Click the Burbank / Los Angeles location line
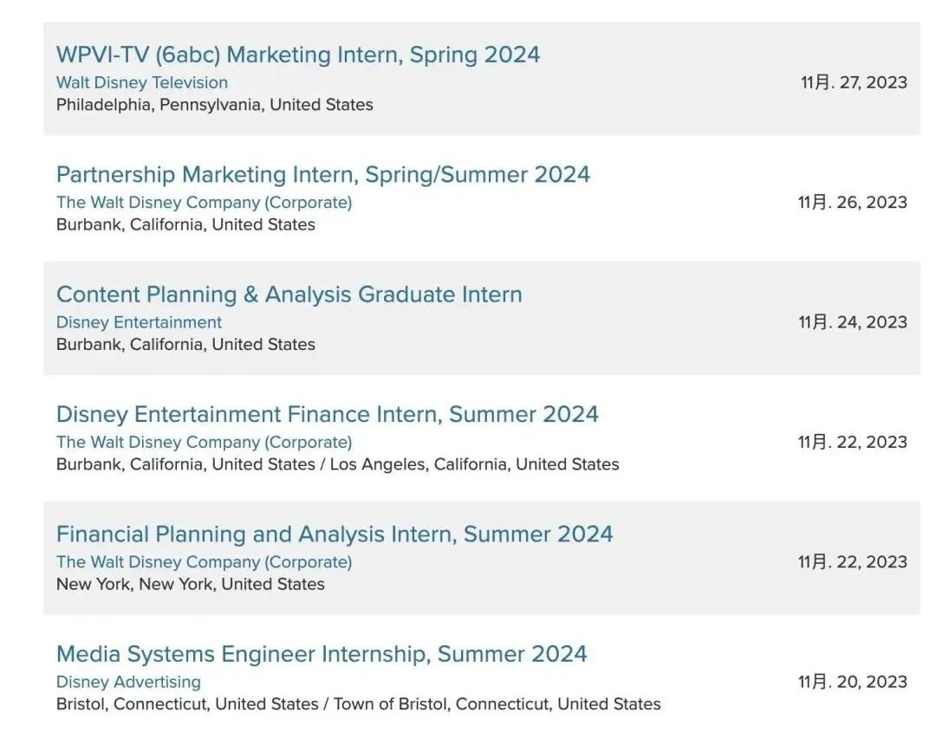This screenshot has width=936, height=738. tap(337, 464)
